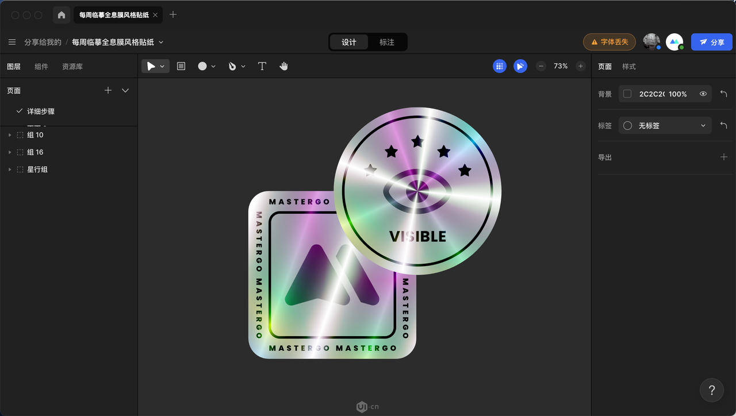The width and height of the screenshot is (736, 416).
Task: Edit the 2C2C2C hex color field
Action: 652,94
